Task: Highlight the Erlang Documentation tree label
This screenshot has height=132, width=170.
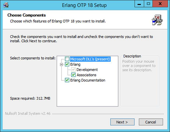Action: click(x=88, y=80)
